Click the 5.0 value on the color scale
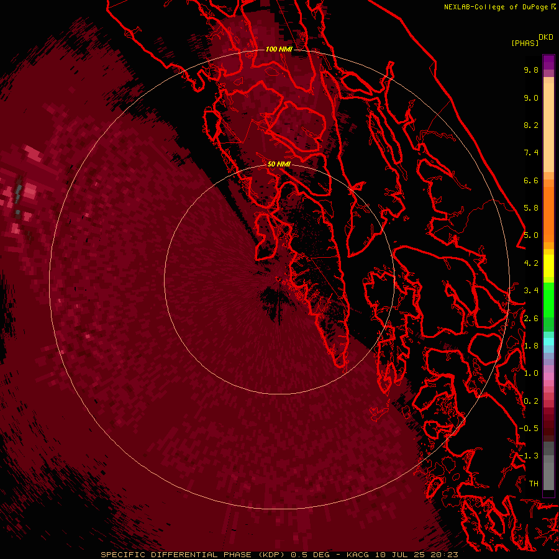 (531, 235)
